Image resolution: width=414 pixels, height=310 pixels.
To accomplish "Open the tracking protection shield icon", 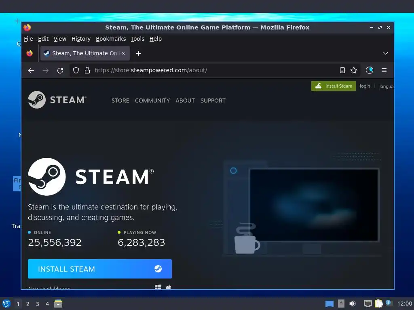I will click(76, 70).
